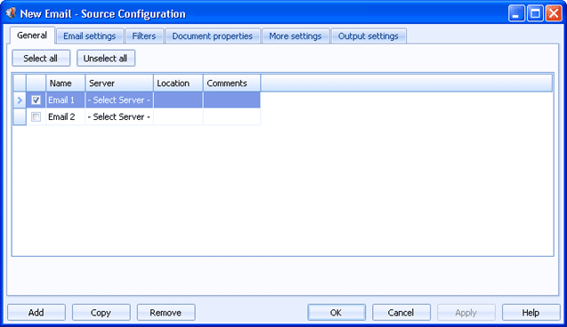Open the More settings tab
The width and height of the screenshot is (567, 327).
(296, 36)
